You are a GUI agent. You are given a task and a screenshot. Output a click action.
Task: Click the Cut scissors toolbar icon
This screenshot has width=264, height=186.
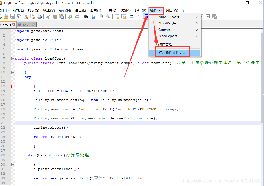(48, 16)
